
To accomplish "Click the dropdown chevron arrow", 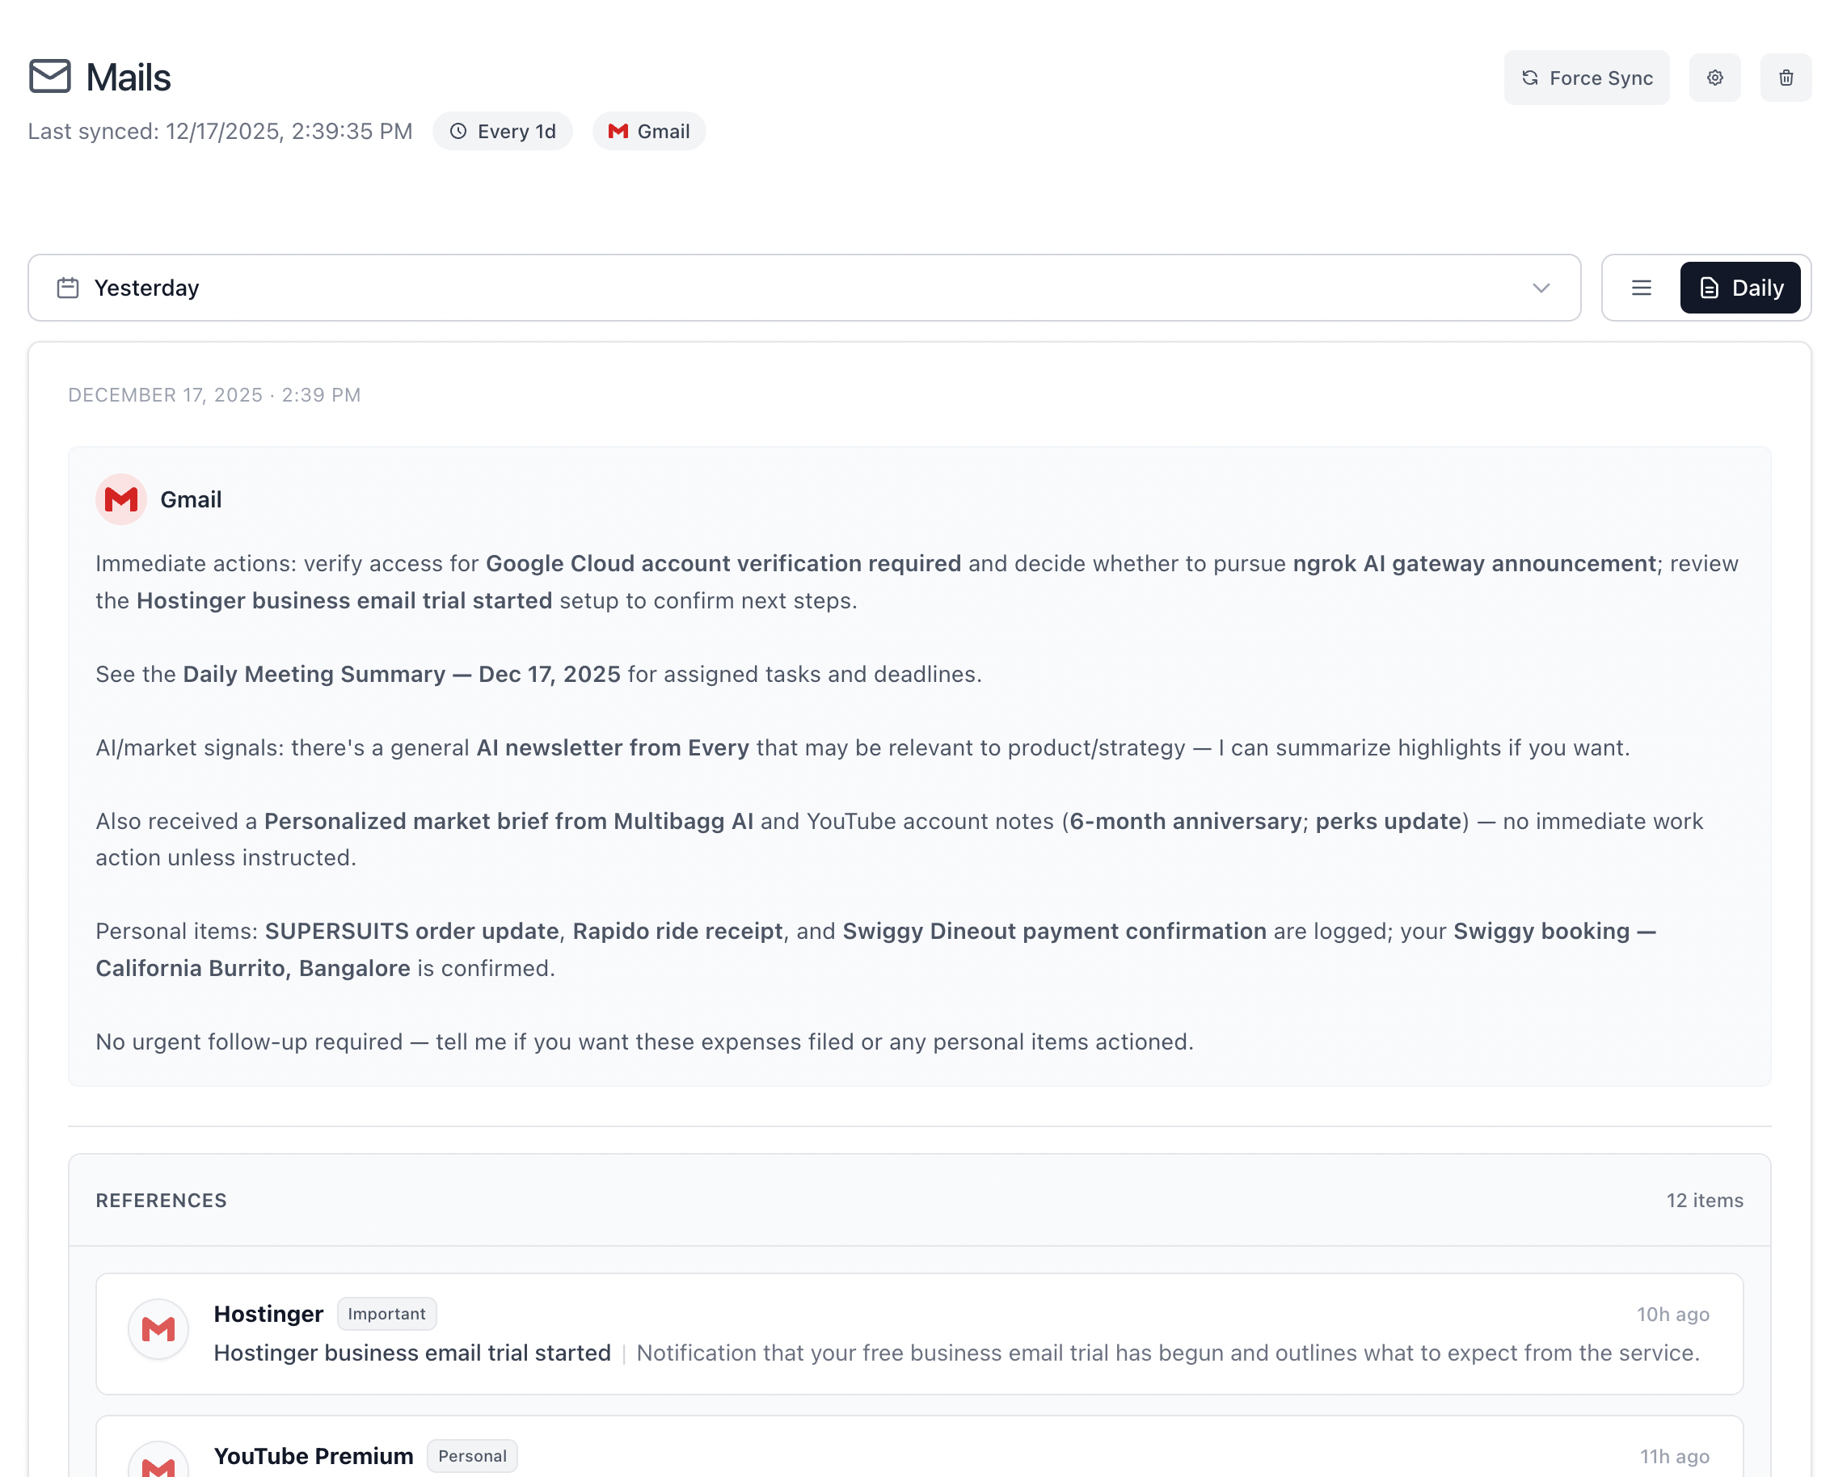I will click(1541, 288).
